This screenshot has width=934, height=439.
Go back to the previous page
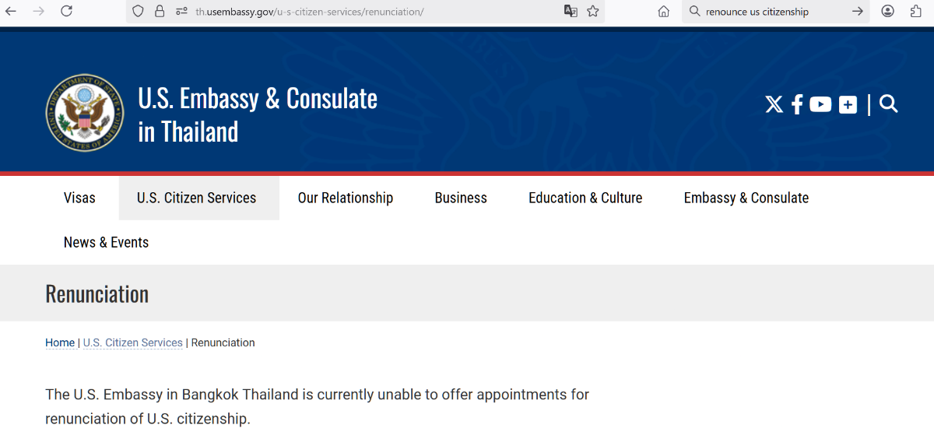[x=11, y=11]
